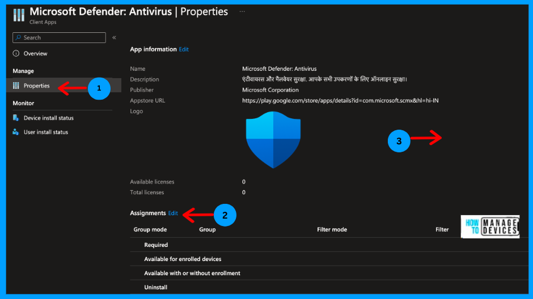Click the Properties bars icon in sidebar

tap(16, 86)
